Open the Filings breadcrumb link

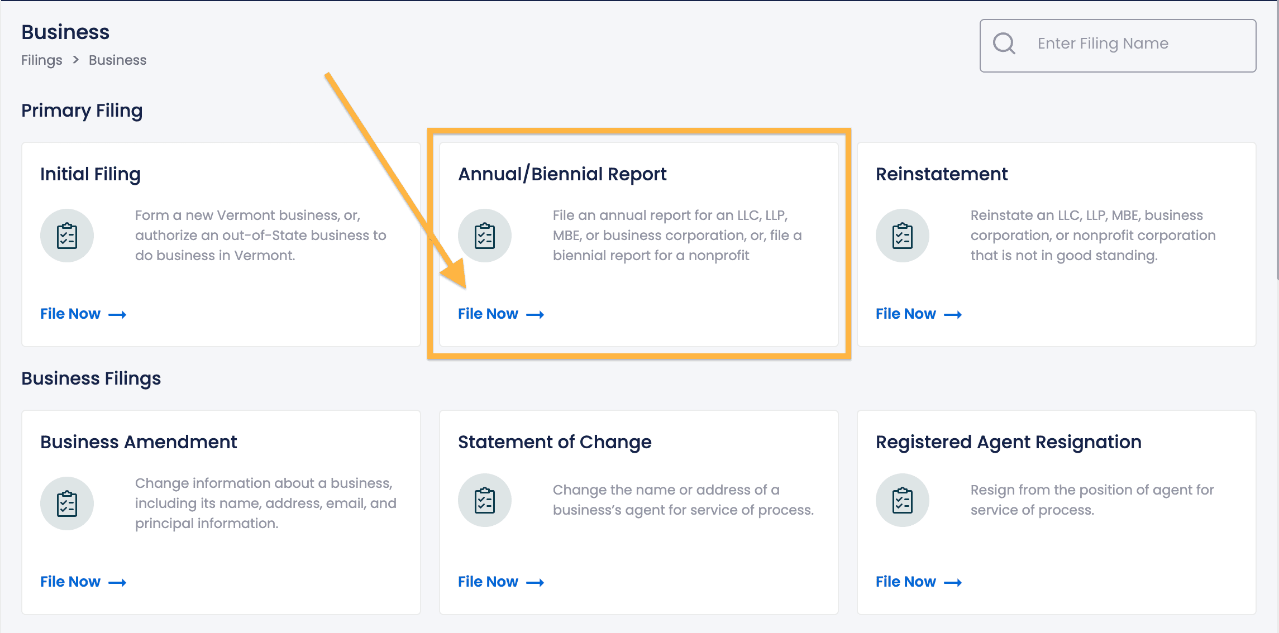coord(41,60)
